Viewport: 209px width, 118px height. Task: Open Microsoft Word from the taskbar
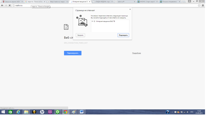(x=82, y=112)
